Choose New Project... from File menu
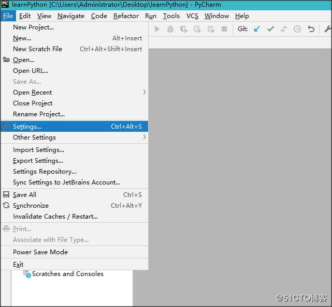The image size is (332, 307). point(75,27)
